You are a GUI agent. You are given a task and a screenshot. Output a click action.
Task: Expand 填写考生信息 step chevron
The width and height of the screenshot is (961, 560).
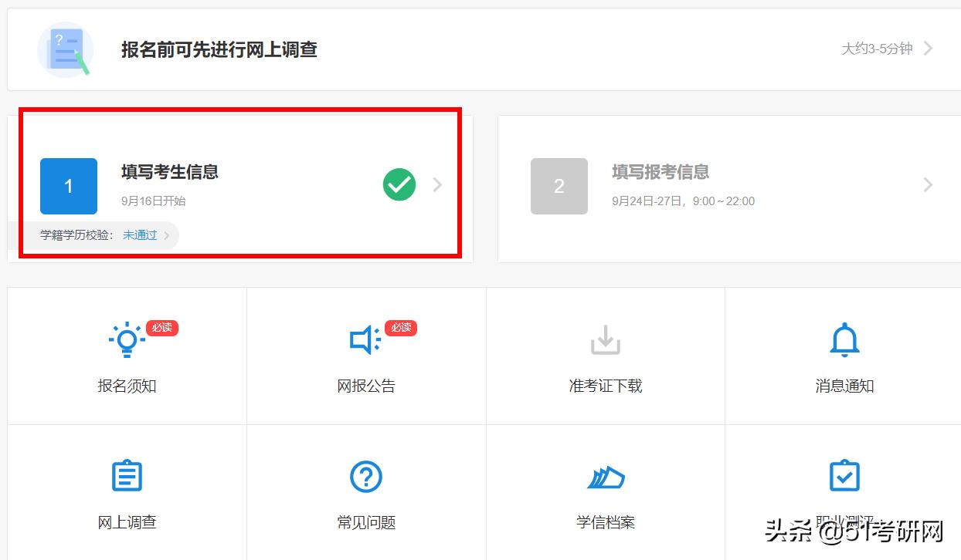click(x=437, y=184)
